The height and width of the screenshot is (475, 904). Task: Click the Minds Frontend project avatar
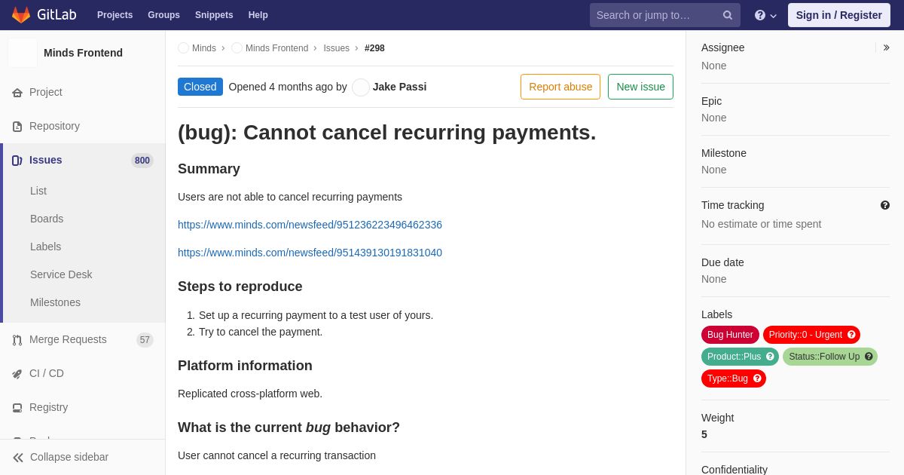click(x=23, y=53)
